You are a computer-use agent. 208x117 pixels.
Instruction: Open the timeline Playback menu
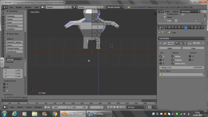pos(38,107)
